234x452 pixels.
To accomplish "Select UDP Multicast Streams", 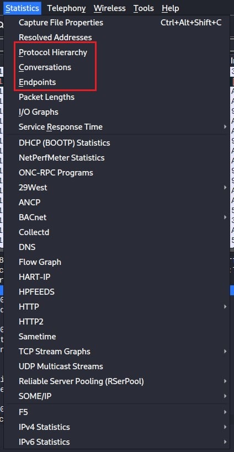I will [x=116, y=366].
